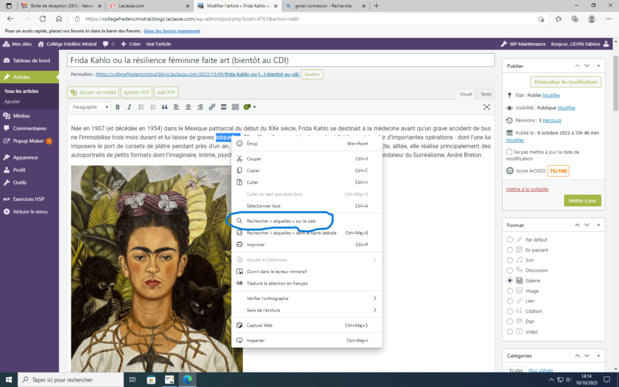Open Exercices H5P section
Viewport: 619px width, 387px height.
tap(29, 199)
